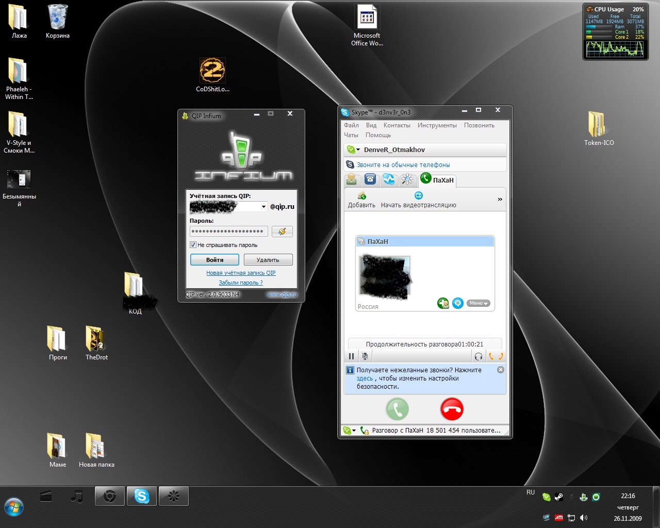
Task: Open the Меню dropdown for ПаХаН
Action: pos(478,303)
